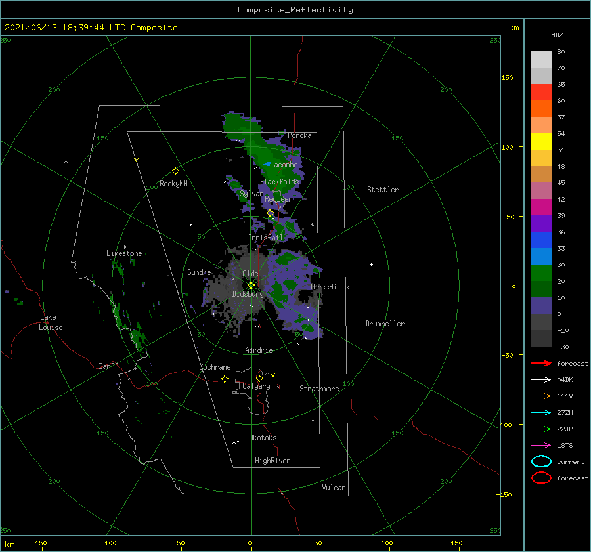Image resolution: width=591 pixels, height=552 pixels.
Task: Click the orange 111V arrow legend icon
Action: coord(541,396)
